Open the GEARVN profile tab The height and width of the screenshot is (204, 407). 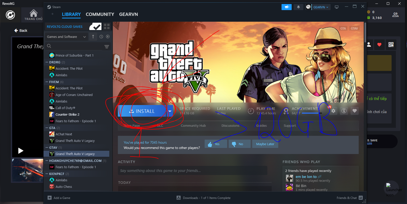tap(128, 14)
